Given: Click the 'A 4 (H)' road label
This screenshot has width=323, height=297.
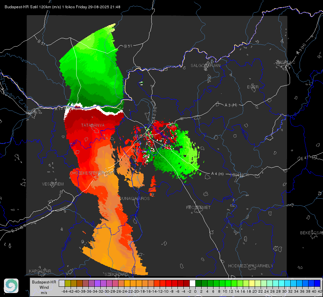Looking at the screenshot, I should pos(217,174).
